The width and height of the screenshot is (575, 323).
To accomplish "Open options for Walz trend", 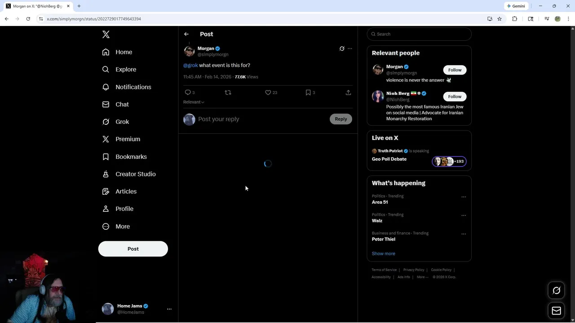I will click(464, 215).
